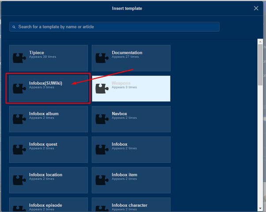Click the search magnifier icon
The image size is (266, 212).
14,27
